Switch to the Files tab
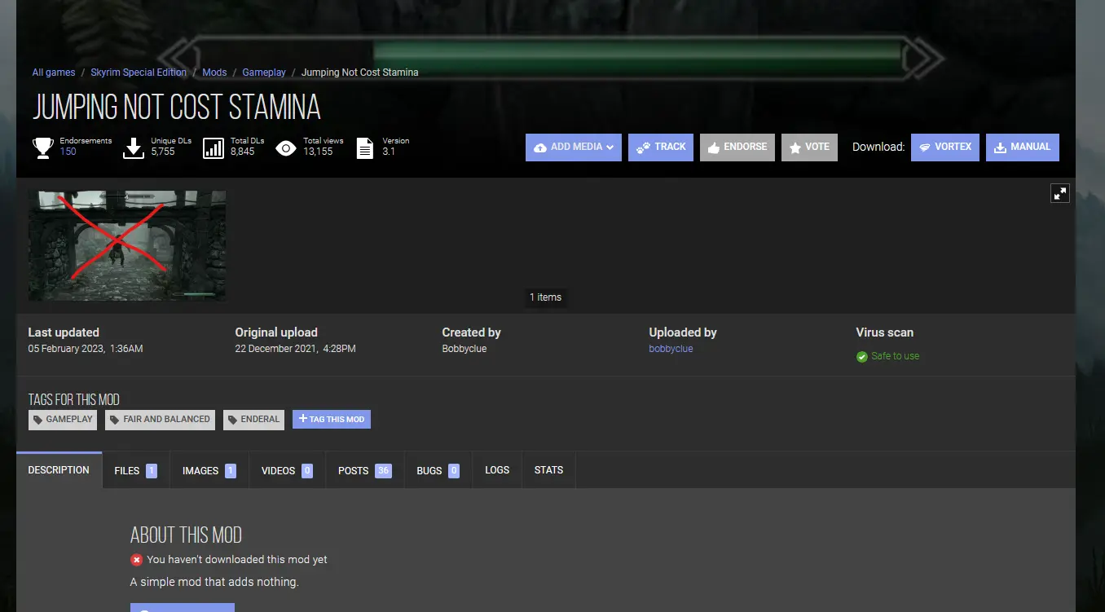 pos(136,470)
